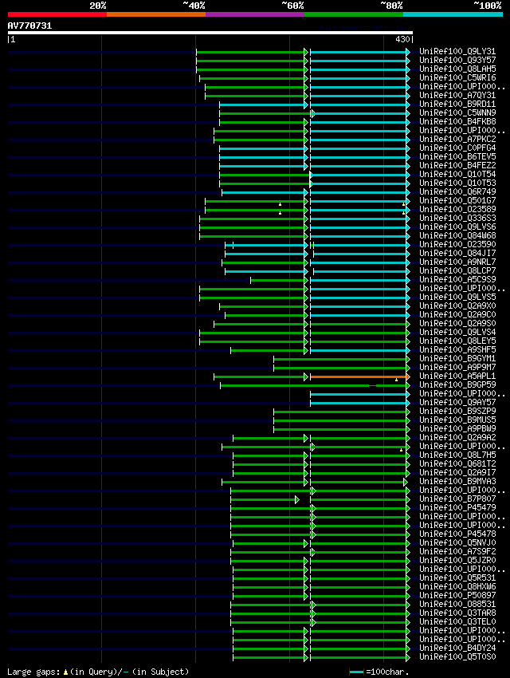Click the purple ~60% identity legend segment
Viewport: 510px width, 678px height.
pyautogui.click(x=255, y=14)
